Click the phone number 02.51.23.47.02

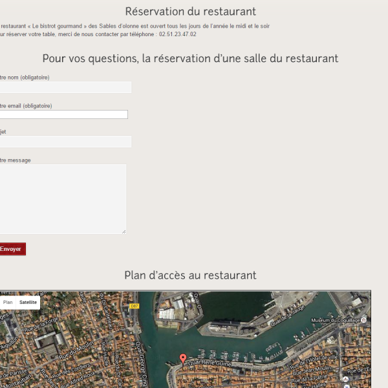click(177, 34)
